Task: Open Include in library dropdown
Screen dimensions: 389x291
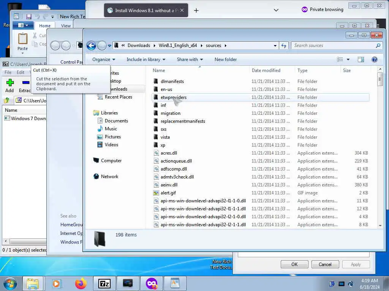Action: (146, 59)
